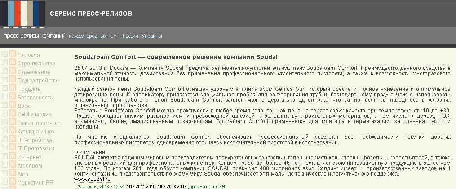Viewport: 456px width, 189px height.
Task: Tick the Строительство category checkbox
Action: click(4, 62)
